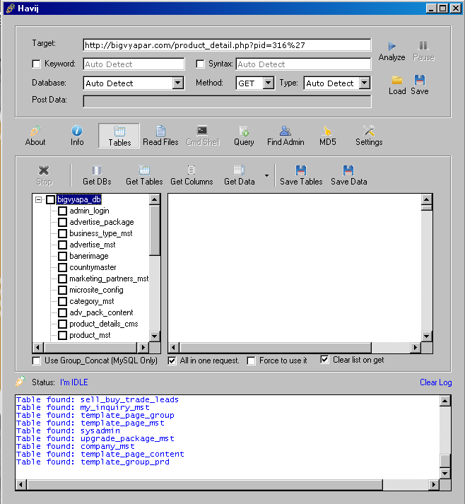Enable the Keyword checkbox
465x504 pixels.
37,64
